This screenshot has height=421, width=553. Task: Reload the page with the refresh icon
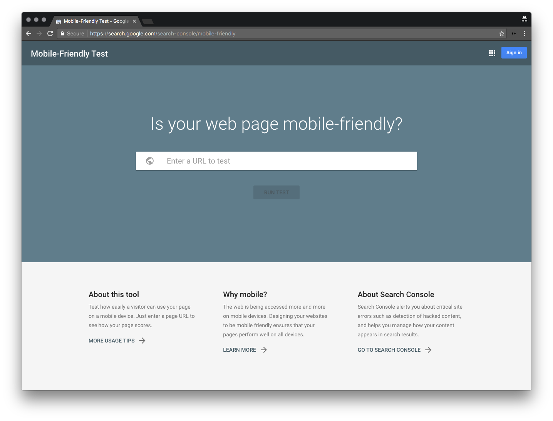tap(50, 33)
